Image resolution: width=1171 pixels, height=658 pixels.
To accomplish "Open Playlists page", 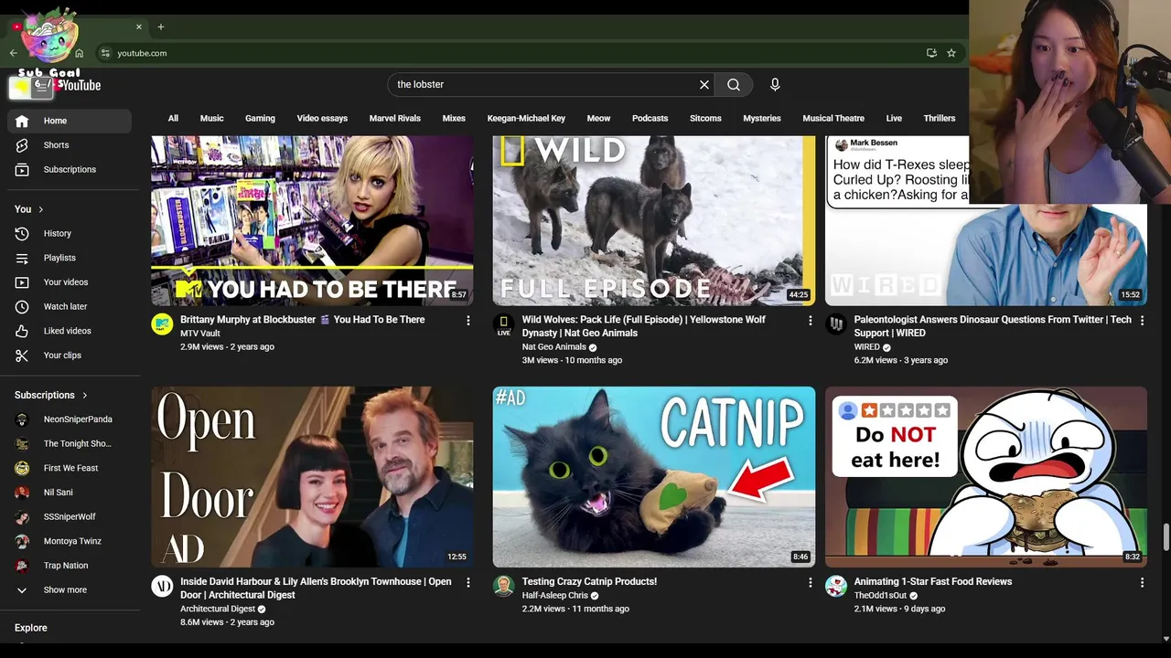I will [70, 258].
